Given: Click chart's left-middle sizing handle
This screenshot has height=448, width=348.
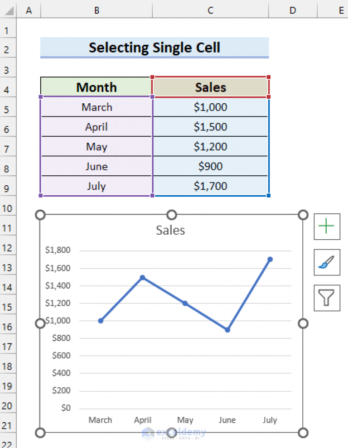Looking at the screenshot, I should click(40, 323).
